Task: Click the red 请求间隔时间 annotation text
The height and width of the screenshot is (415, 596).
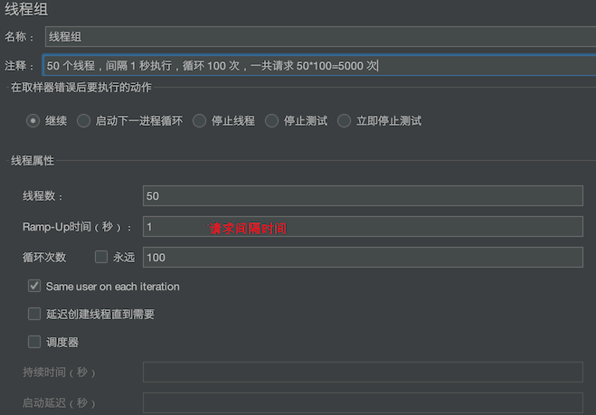Action: 247,230
